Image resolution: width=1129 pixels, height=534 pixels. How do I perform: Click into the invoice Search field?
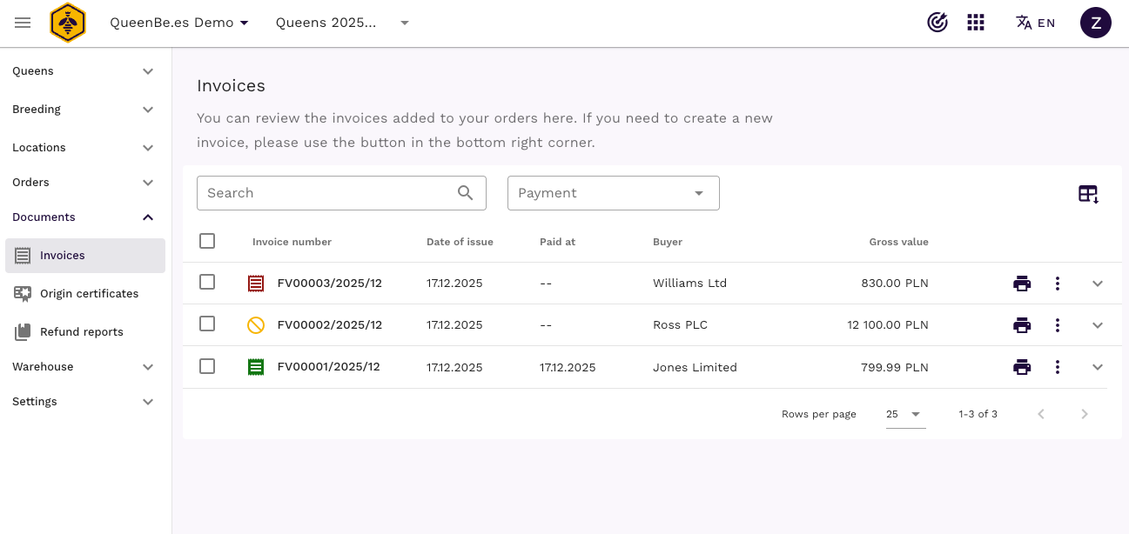pyautogui.click(x=326, y=193)
